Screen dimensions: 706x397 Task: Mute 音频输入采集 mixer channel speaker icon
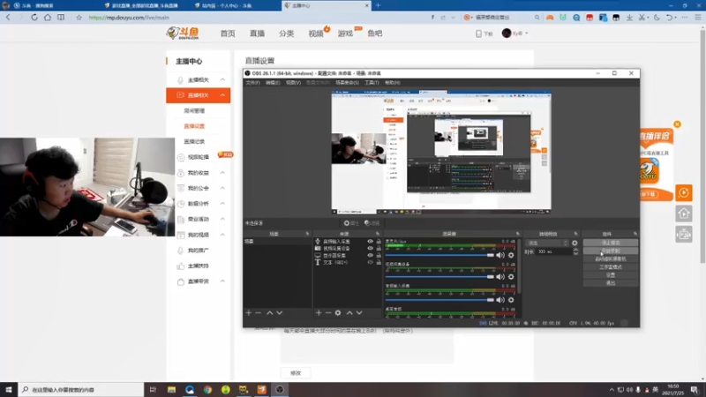click(x=500, y=300)
